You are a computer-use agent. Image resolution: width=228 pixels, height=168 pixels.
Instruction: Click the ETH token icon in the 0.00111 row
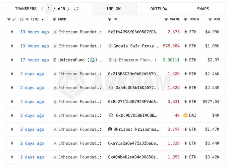pyautogui.click(x=185, y=60)
